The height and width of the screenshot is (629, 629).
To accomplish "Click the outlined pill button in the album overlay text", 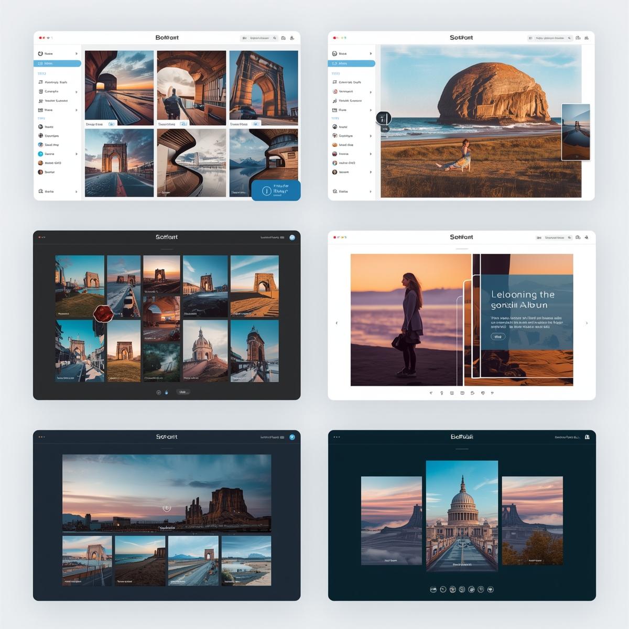I will click(x=498, y=337).
